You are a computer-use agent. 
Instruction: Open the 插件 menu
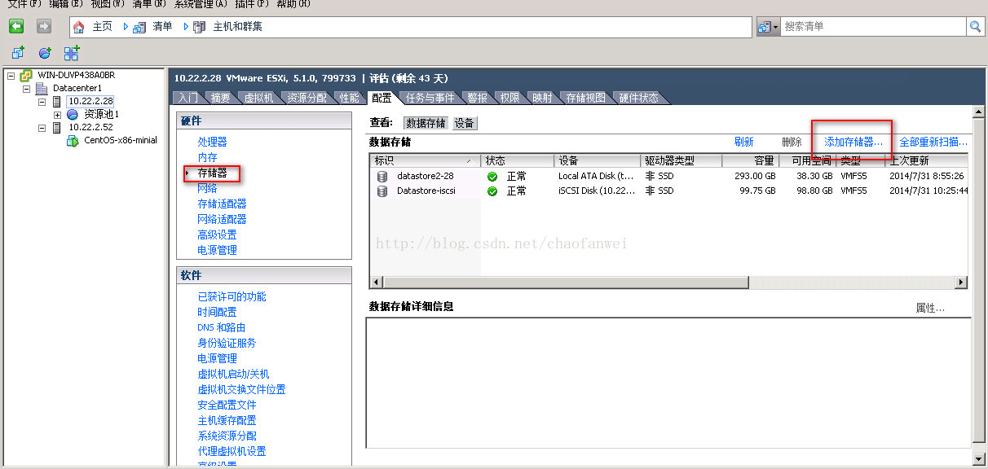(251, 4)
